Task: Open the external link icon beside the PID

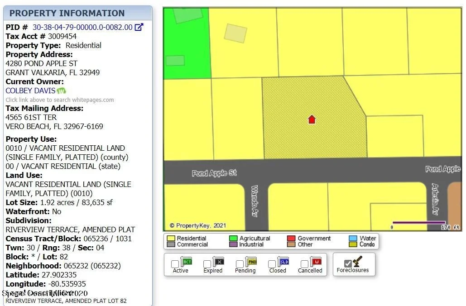Action: coord(139,27)
